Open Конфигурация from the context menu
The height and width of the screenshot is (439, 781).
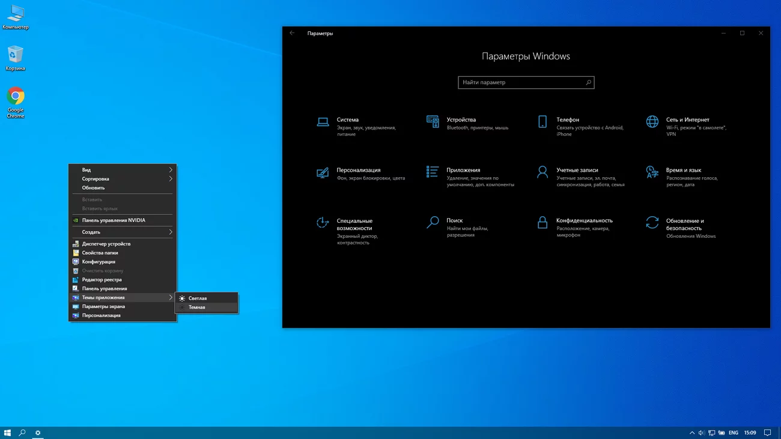click(123, 262)
